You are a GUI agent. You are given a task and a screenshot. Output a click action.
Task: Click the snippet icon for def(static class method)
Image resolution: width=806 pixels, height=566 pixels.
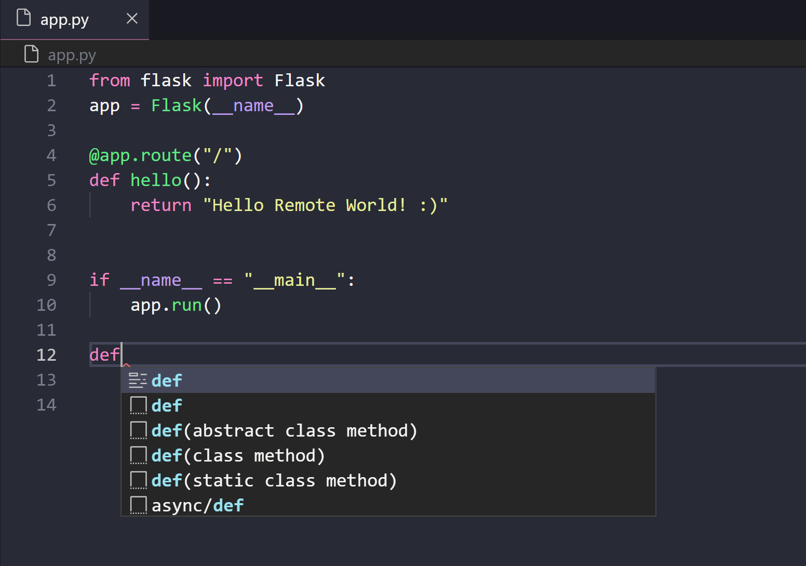[138, 480]
